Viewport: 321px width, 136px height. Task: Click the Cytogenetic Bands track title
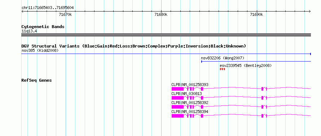(43, 27)
